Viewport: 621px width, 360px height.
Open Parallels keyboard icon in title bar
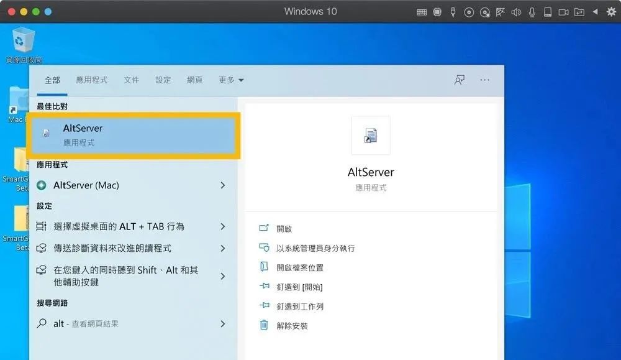(422, 12)
